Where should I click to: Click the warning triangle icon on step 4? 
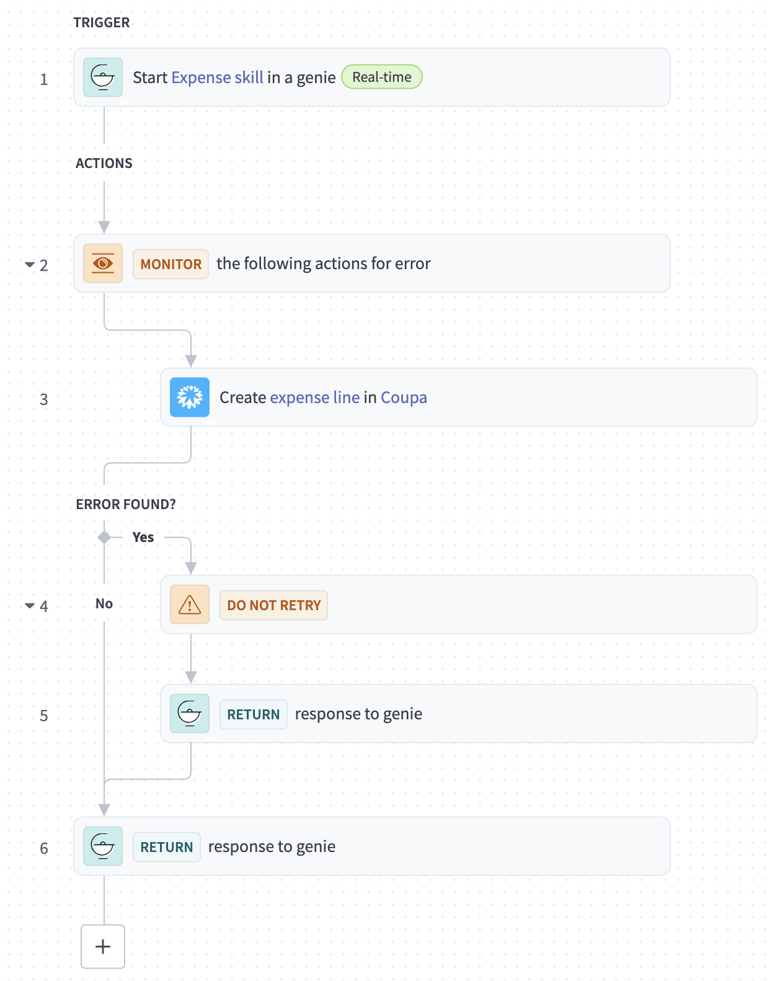click(189, 605)
